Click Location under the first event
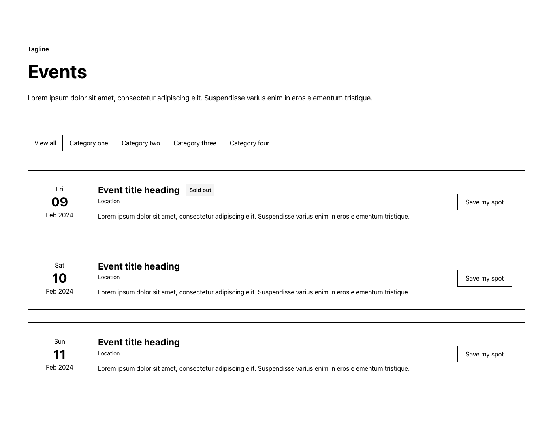Viewport: 553px width, 430px height. coord(109,201)
